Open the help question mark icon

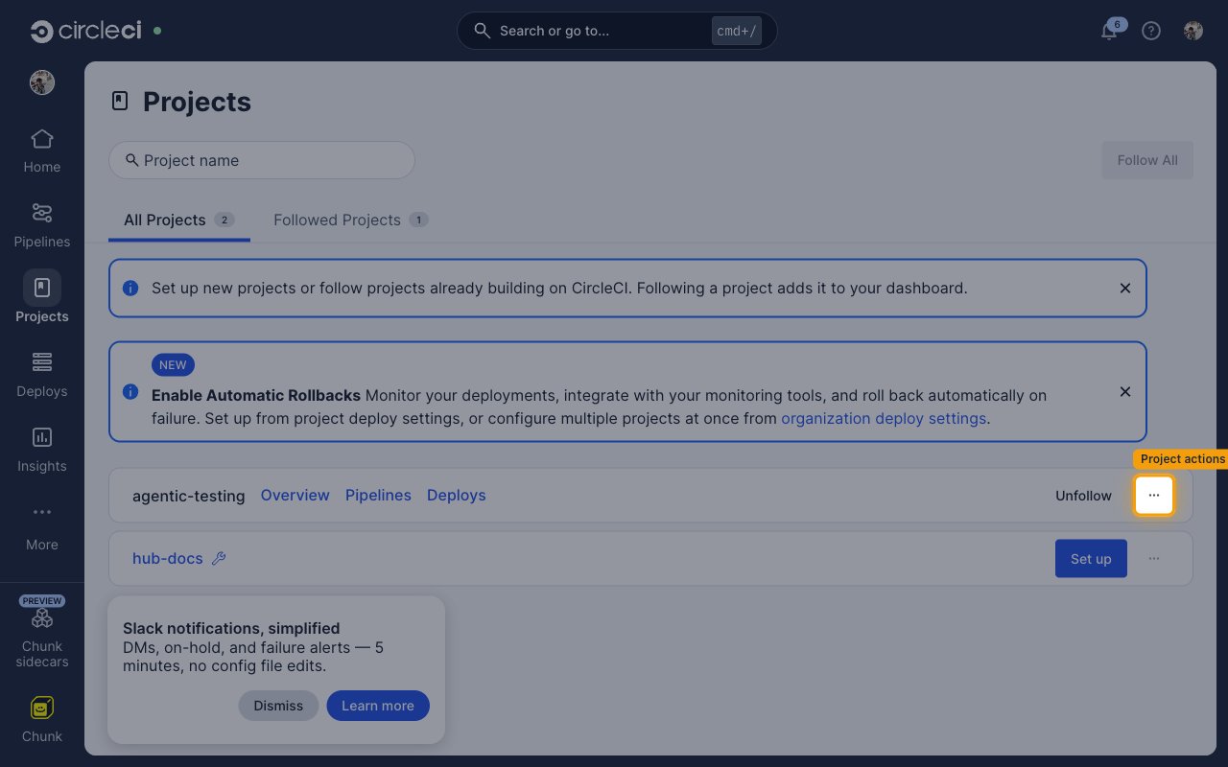[1151, 31]
